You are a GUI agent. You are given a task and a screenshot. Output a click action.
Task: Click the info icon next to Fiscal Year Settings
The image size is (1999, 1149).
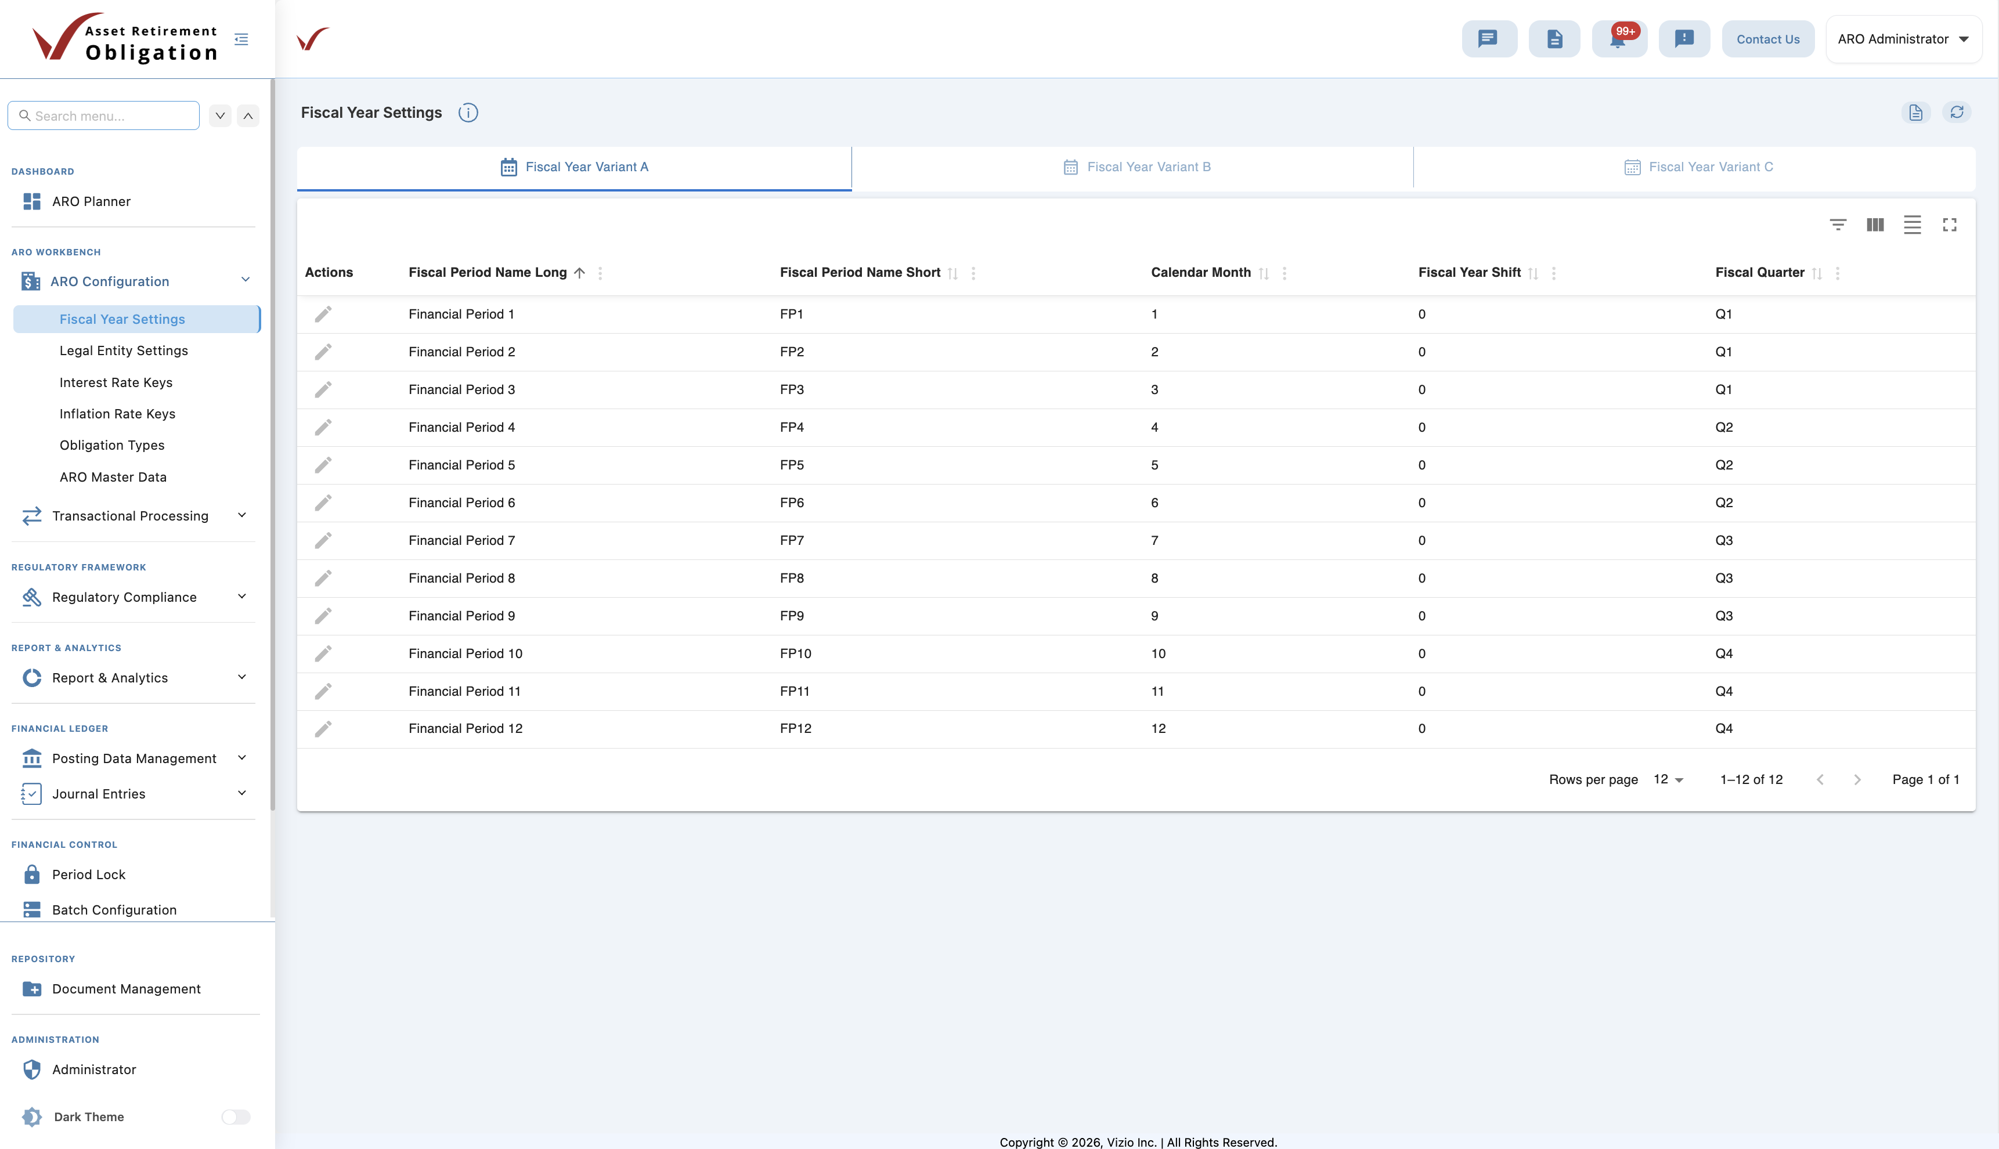[468, 112]
